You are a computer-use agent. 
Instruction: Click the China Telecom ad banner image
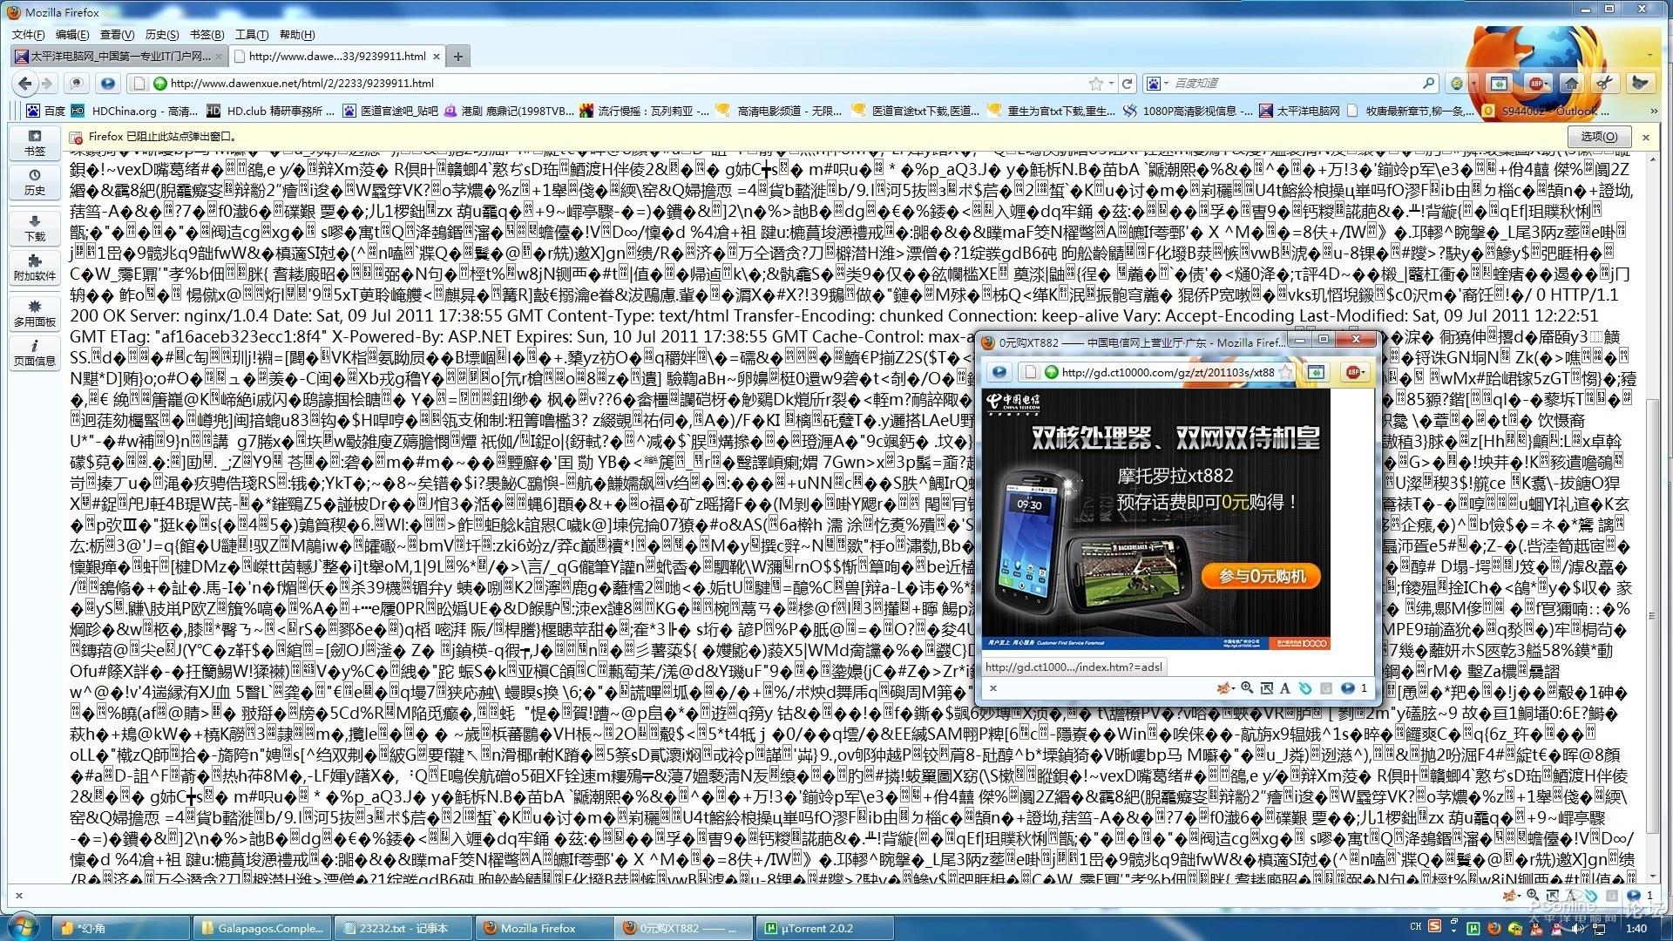point(1155,518)
